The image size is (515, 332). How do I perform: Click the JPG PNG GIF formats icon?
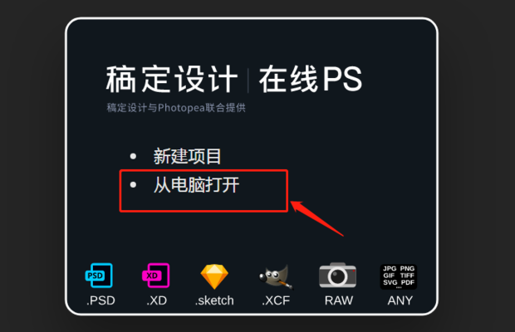(x=399, y=276)
